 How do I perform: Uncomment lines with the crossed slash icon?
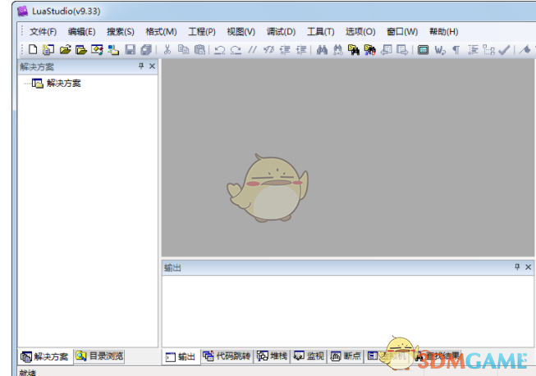[268, 50]
